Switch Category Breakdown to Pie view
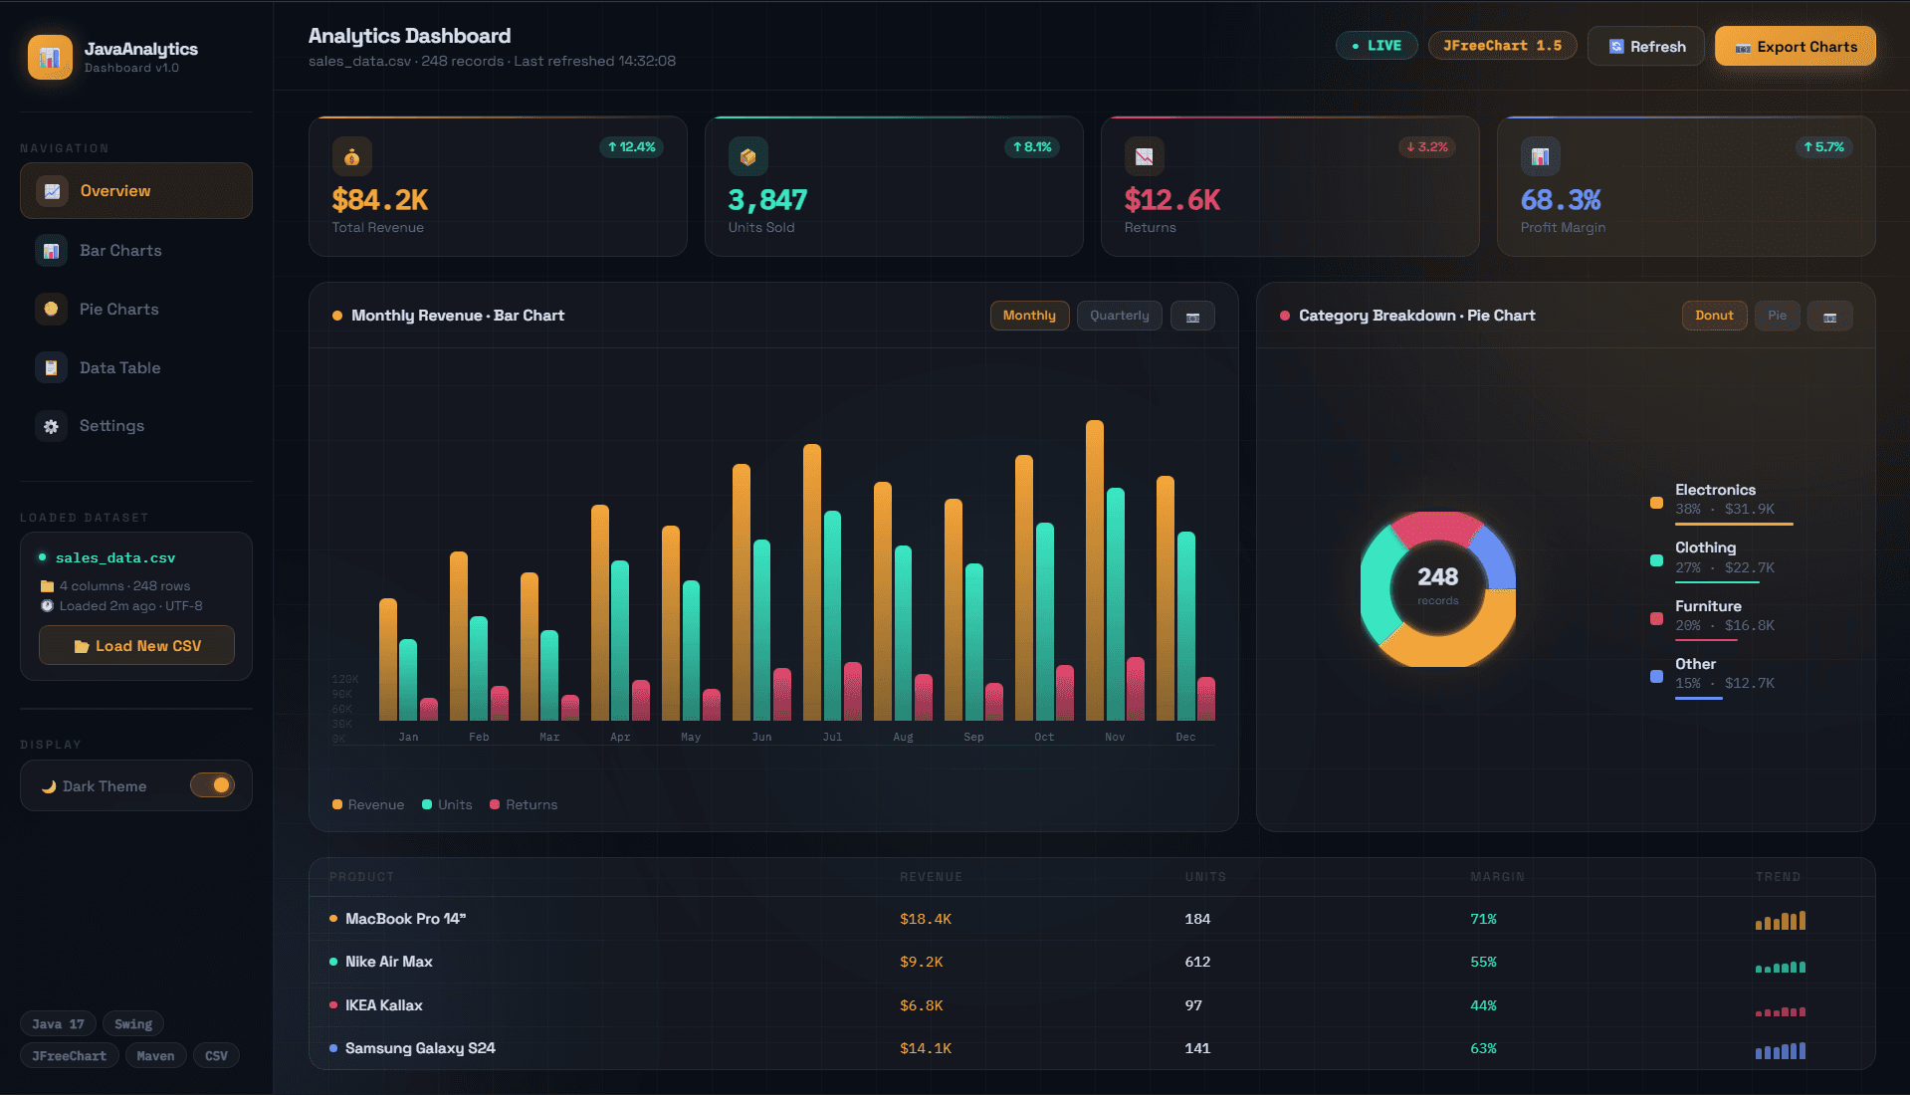 [x=1777, y=316]
